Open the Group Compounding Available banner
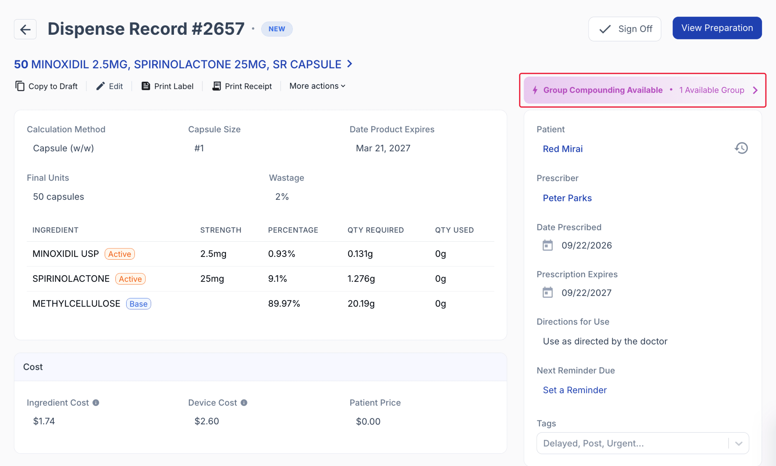This screenshot has width=776, height=466. point(642,90)
